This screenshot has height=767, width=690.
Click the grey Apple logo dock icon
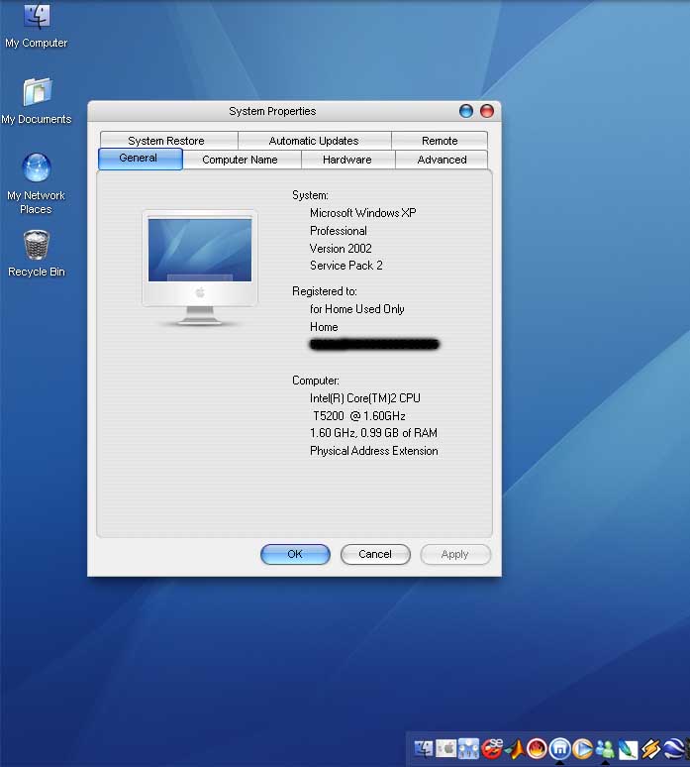[x=446, y=748]
